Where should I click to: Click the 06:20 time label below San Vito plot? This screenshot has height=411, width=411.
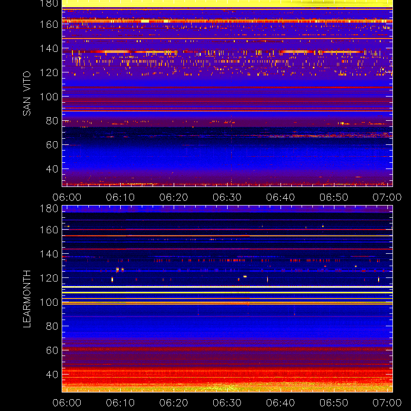coord(174,197)
